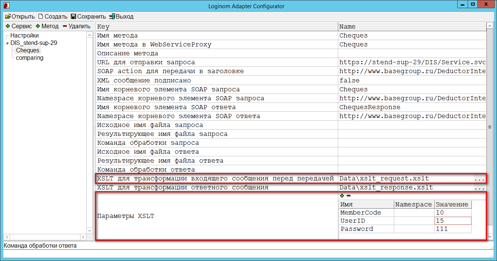Add a service with the green plus Сервис icon

tap(8, 26)
